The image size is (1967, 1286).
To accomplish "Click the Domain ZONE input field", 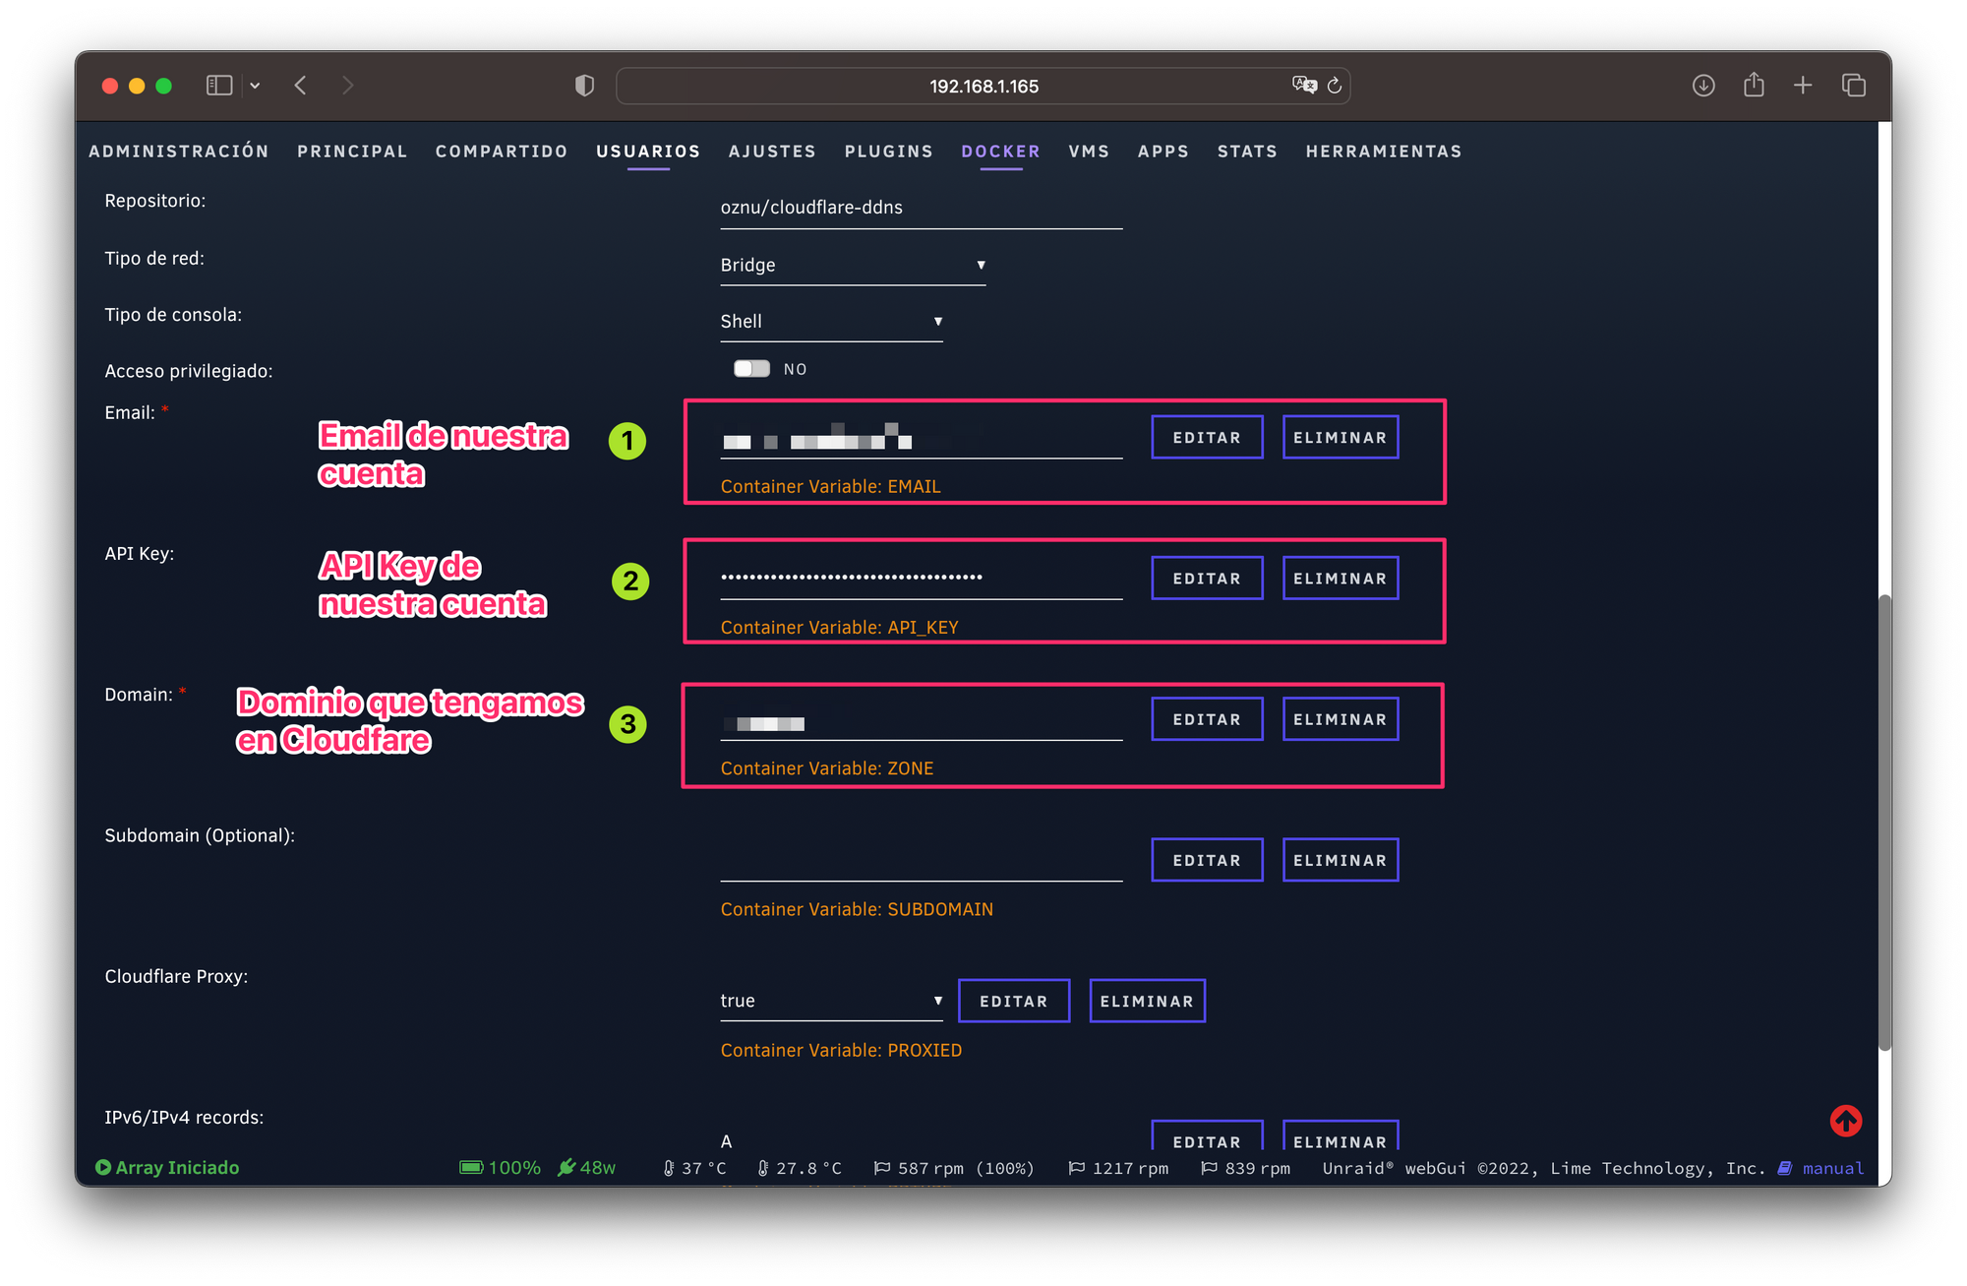I will coord(921,721).
